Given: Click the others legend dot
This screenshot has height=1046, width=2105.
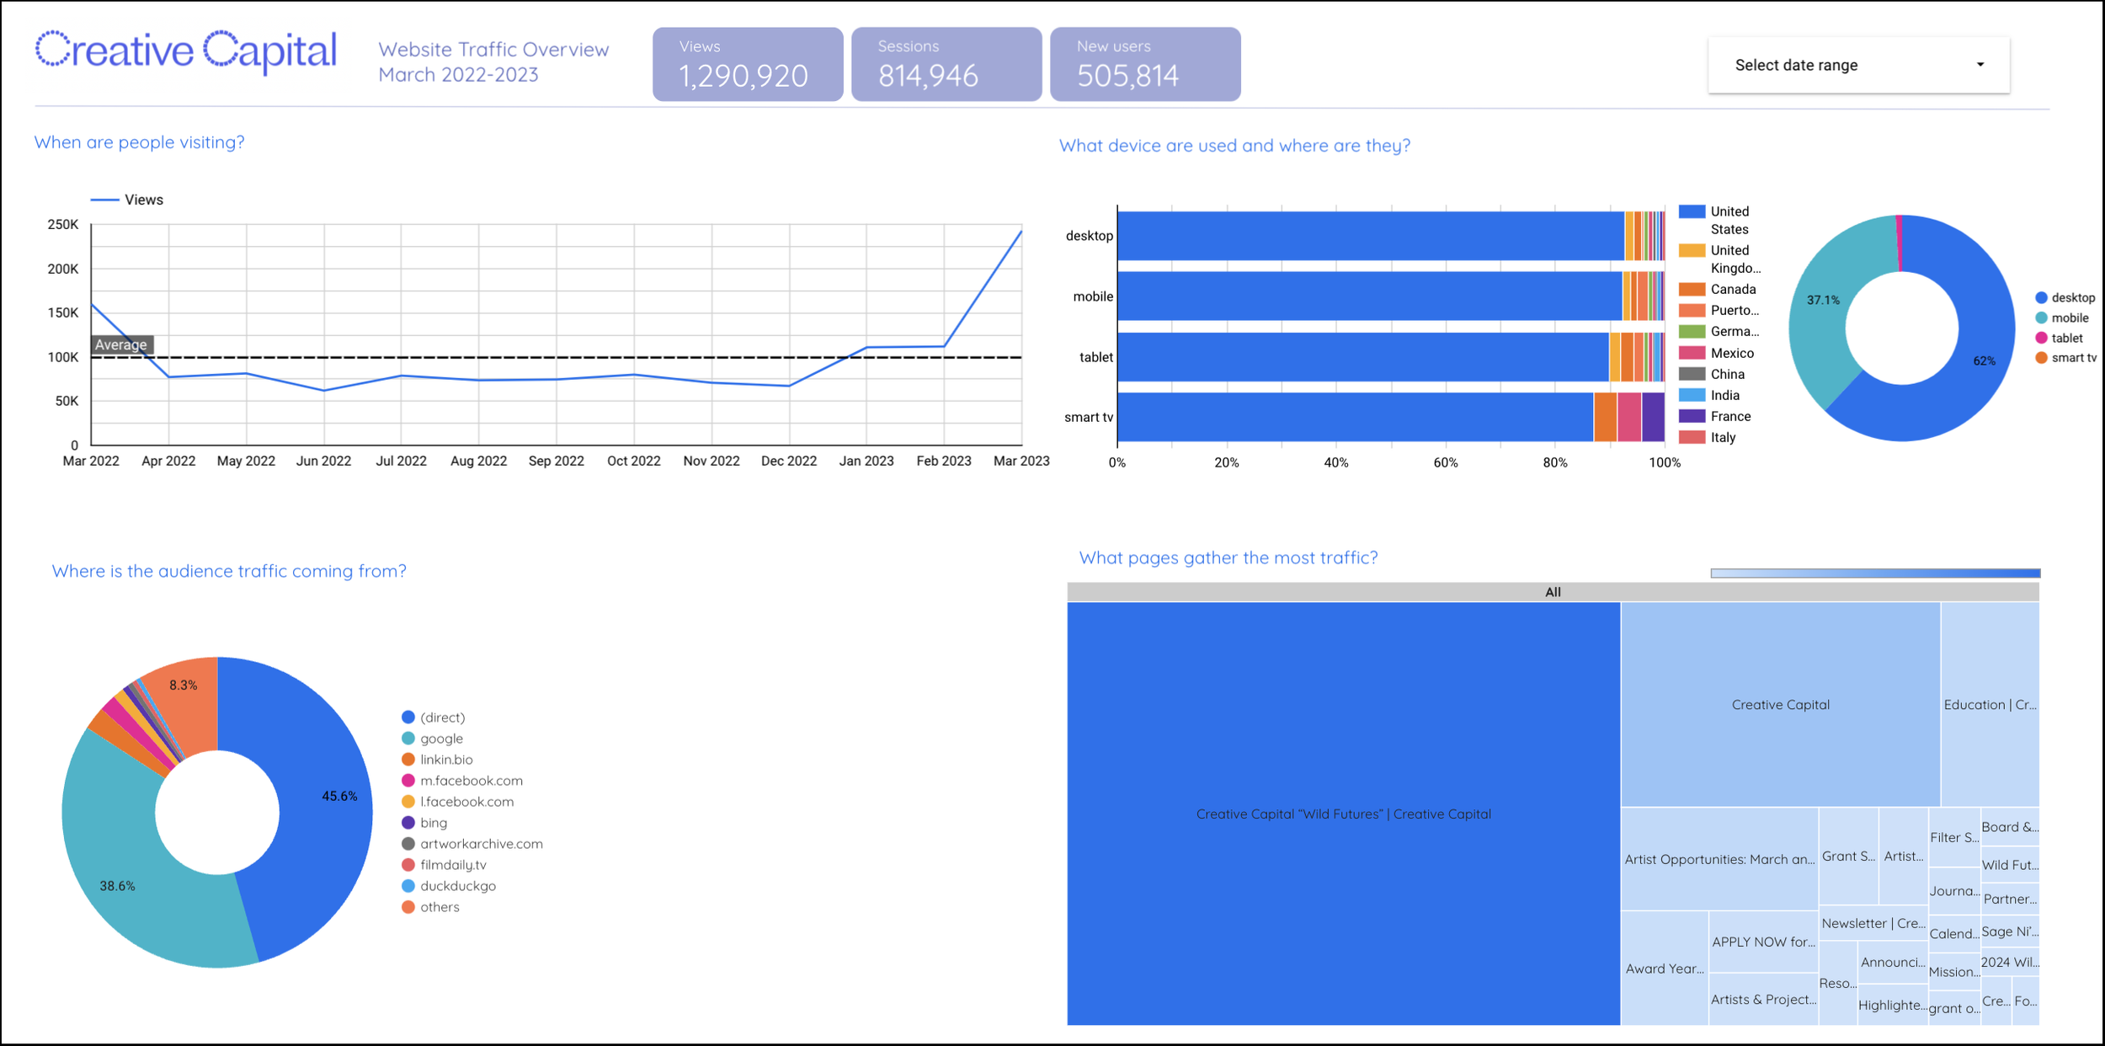Looking at the screenshot, I should tap(408, 907).
